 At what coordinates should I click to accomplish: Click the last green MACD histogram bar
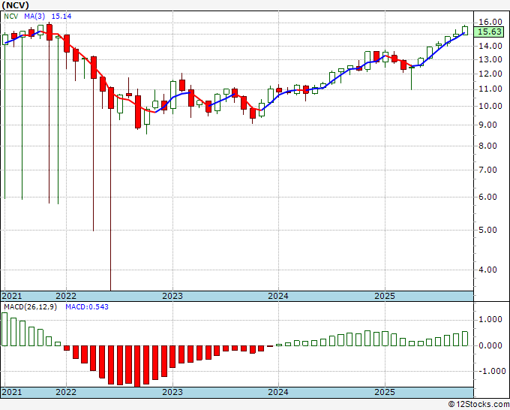point(465,339)
